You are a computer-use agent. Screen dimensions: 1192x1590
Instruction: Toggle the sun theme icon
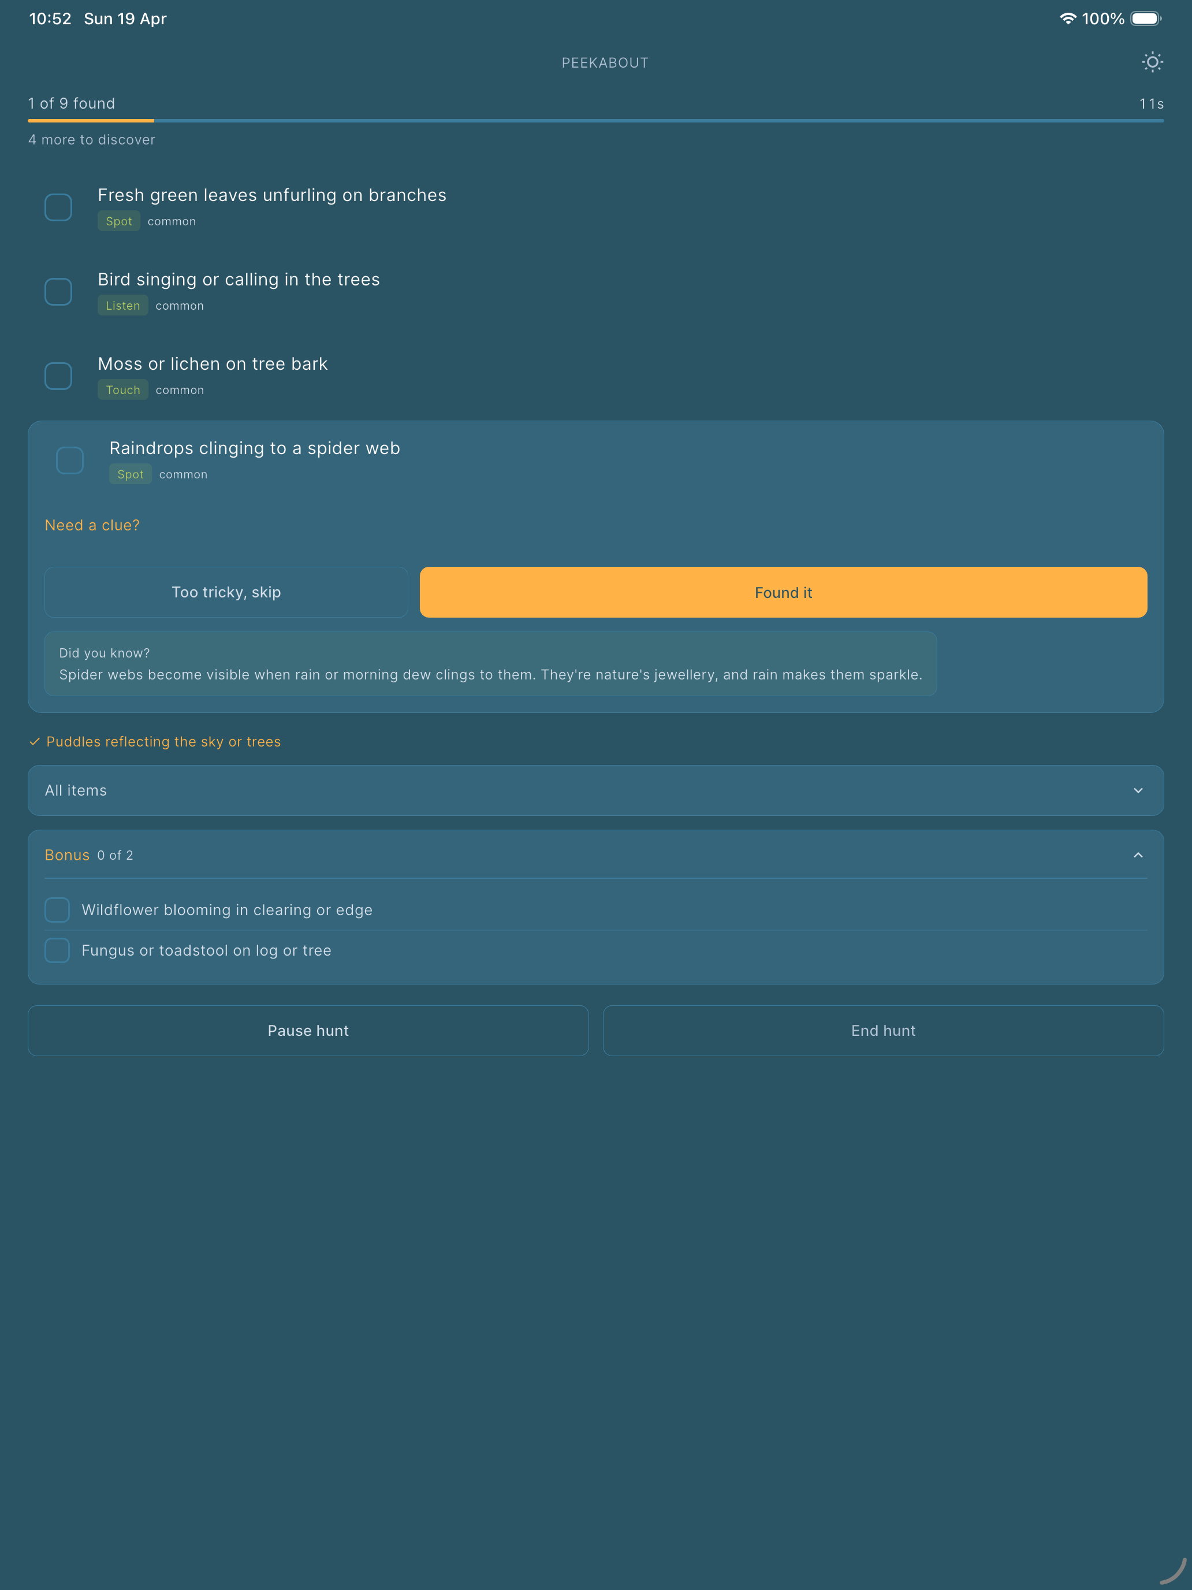click(1152, 62)
